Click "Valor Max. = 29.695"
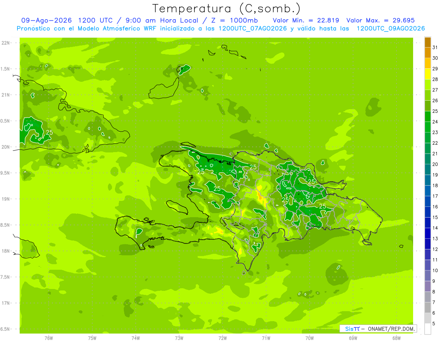Viewport: 445px width, 343px height. [380, 20]
